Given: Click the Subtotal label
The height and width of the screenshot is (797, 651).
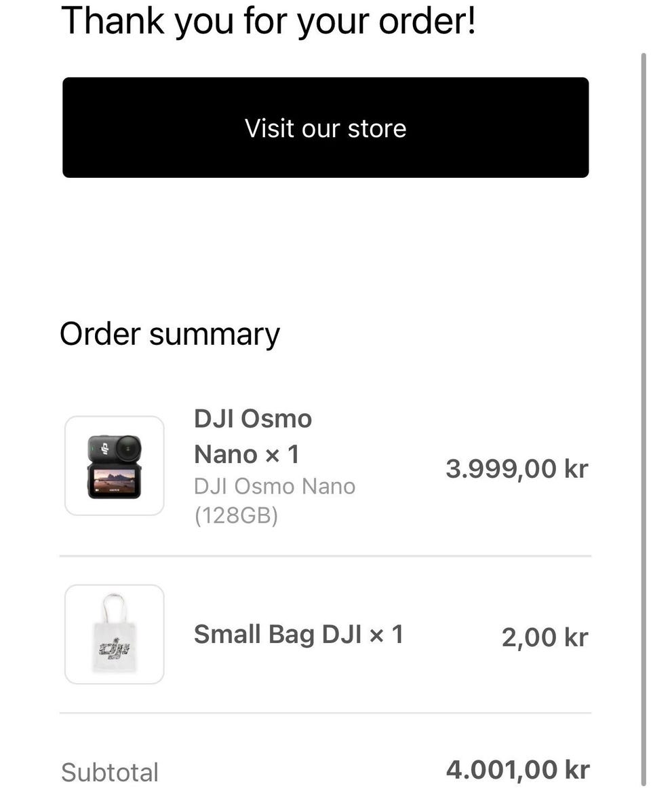Looking at the screenshot, I should pyautogui.click(x=110, y=772).
